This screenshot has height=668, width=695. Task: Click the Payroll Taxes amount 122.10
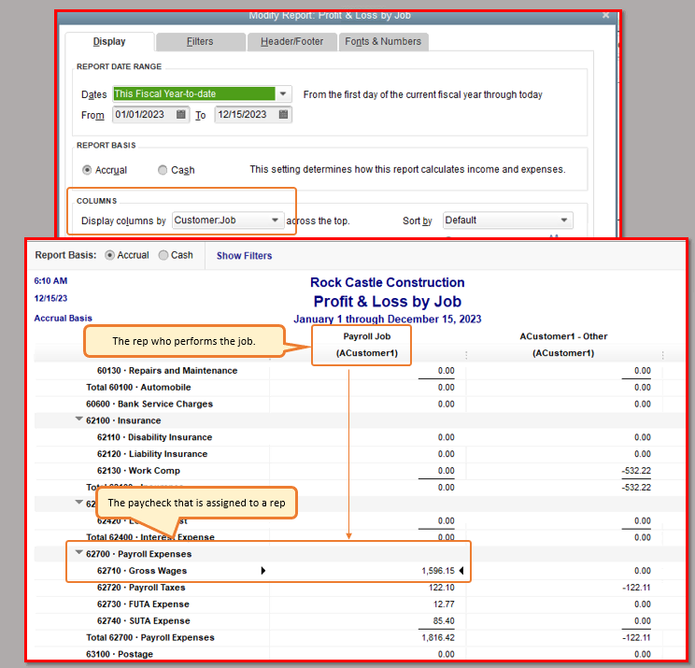[x=442, y=588]
